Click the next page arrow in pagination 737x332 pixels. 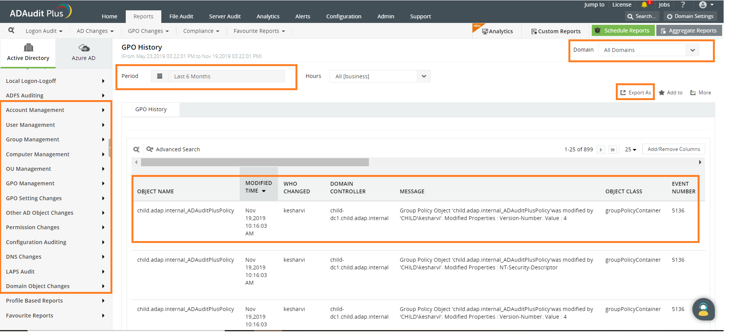coord(601,150)
